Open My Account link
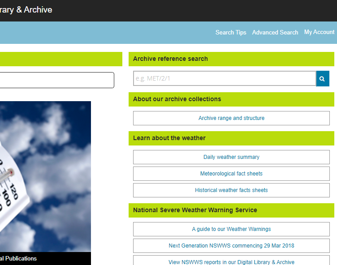The width and height of the screenshot is (337, 265). (x=319, y=32)
